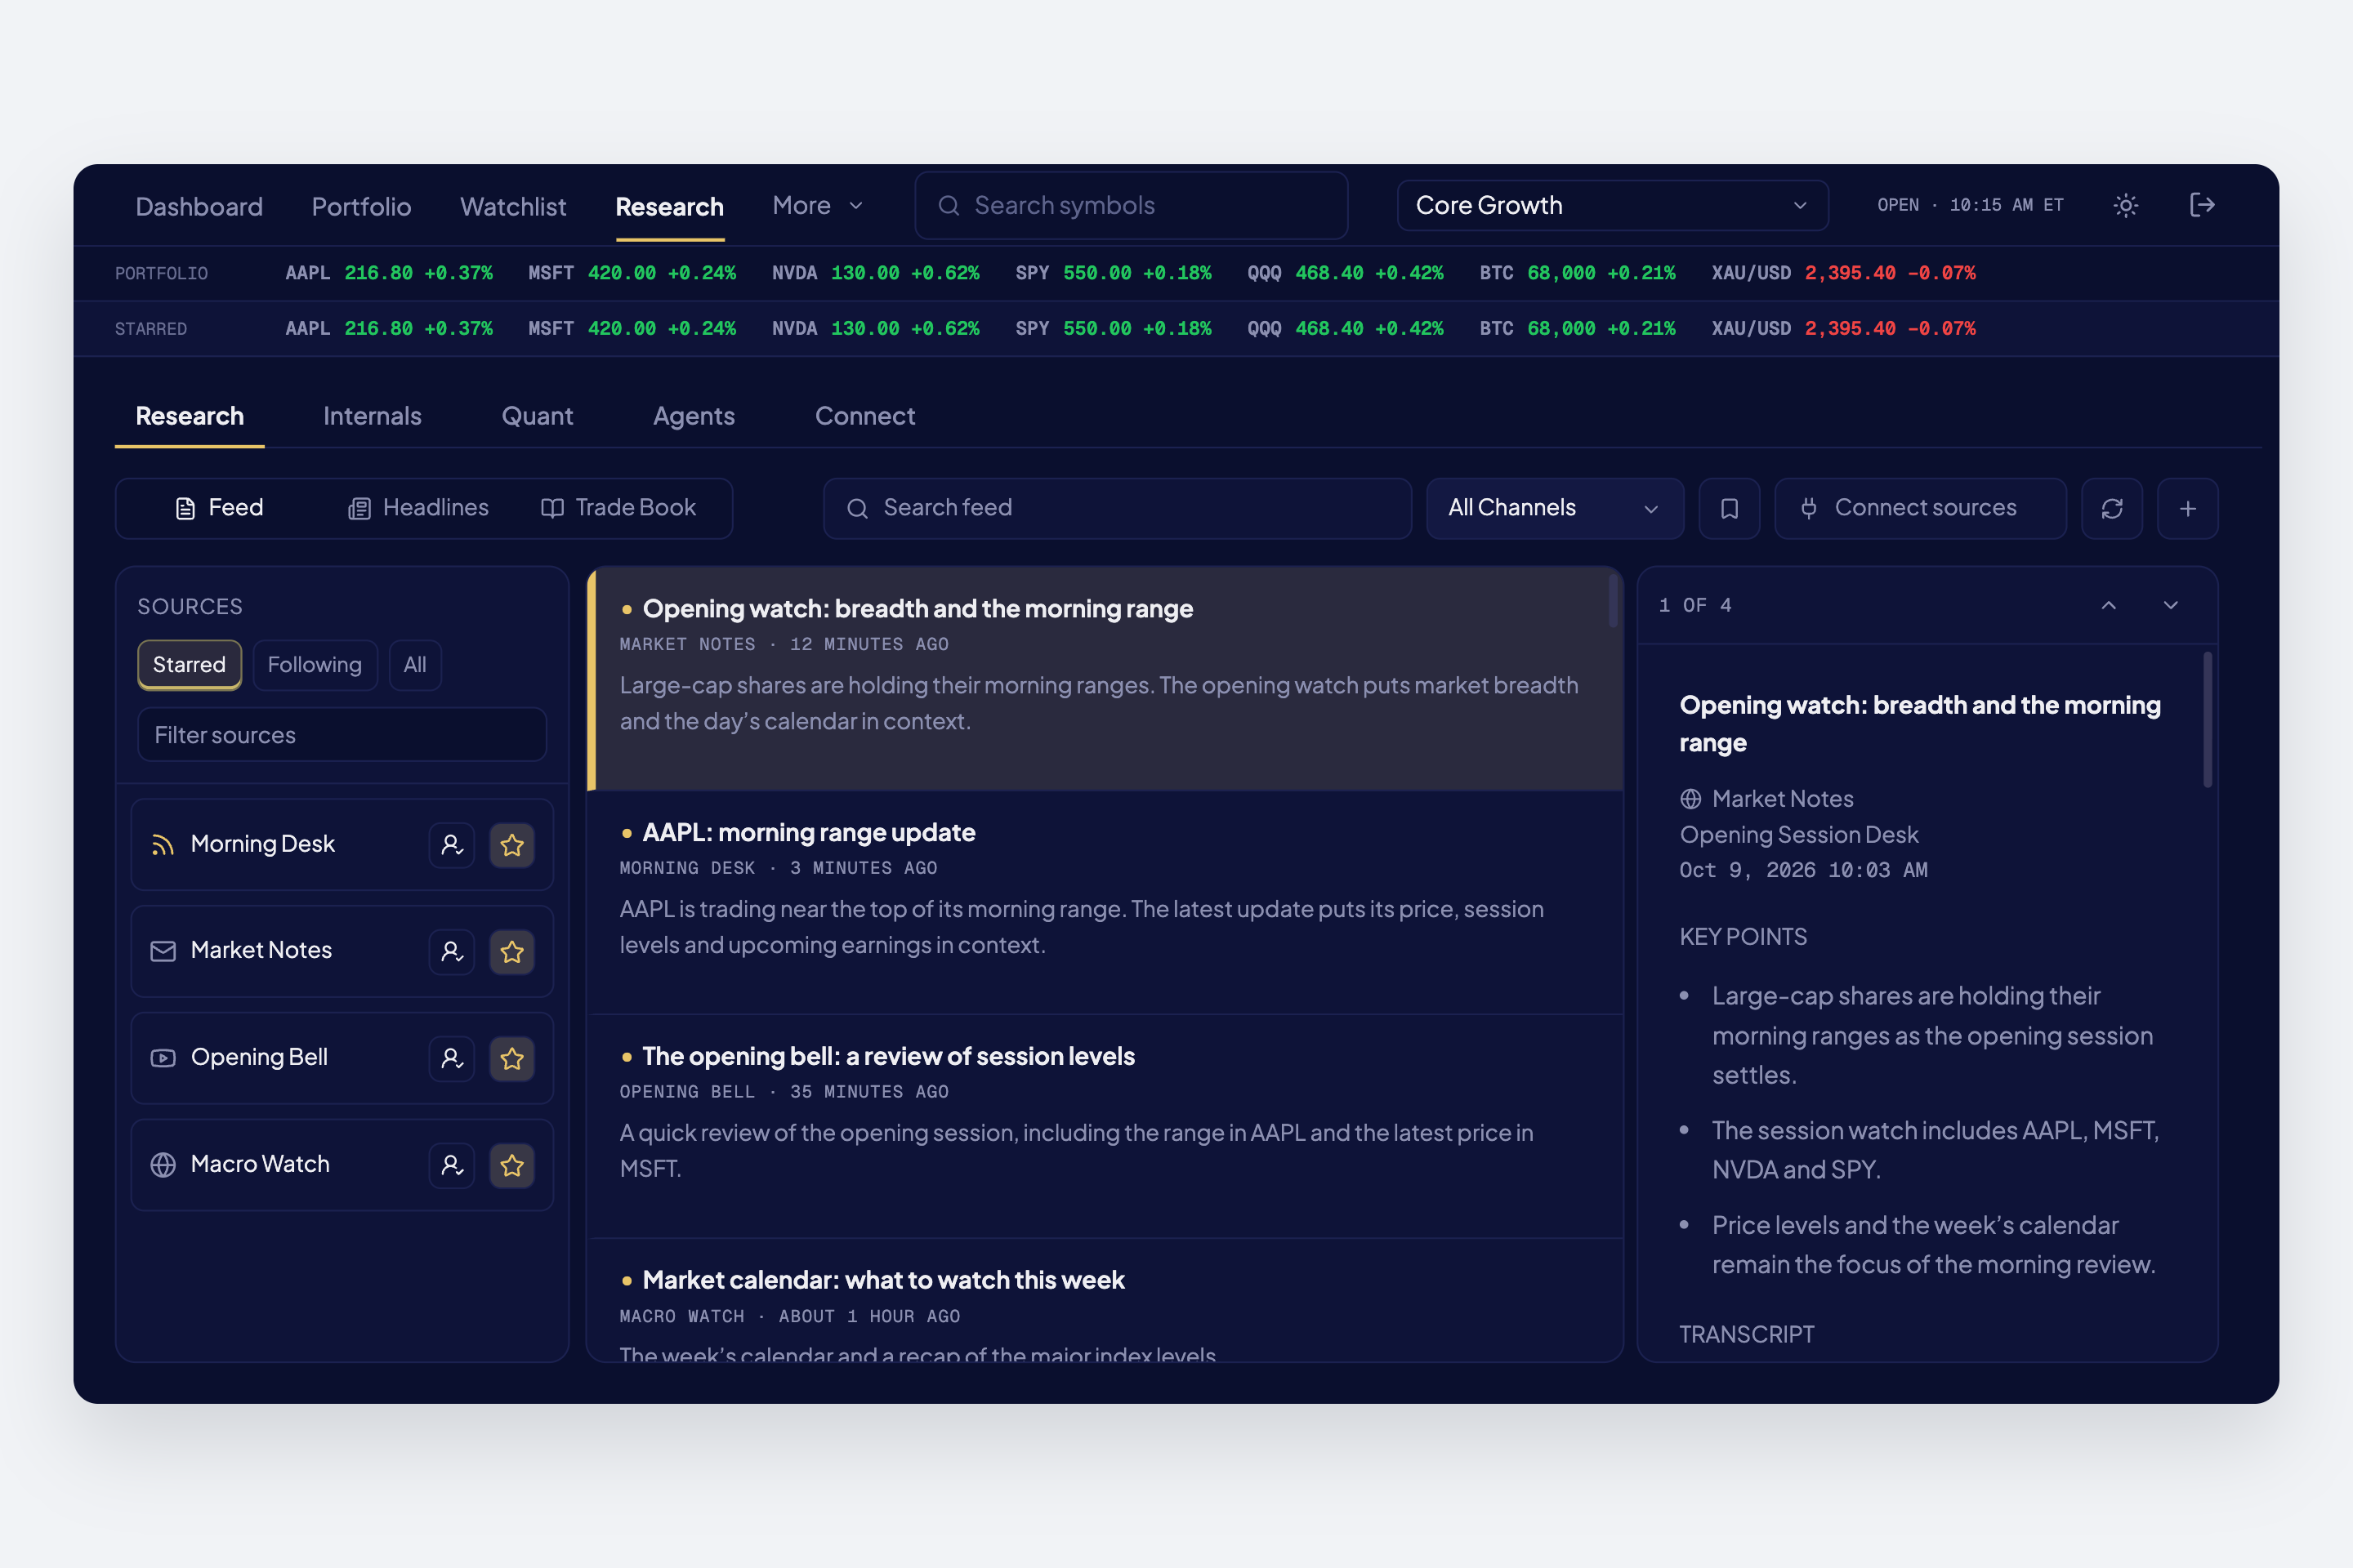Open the Market calendar article
The width and height of the screenshot is (2353, 1568).
[1105, 1302]
